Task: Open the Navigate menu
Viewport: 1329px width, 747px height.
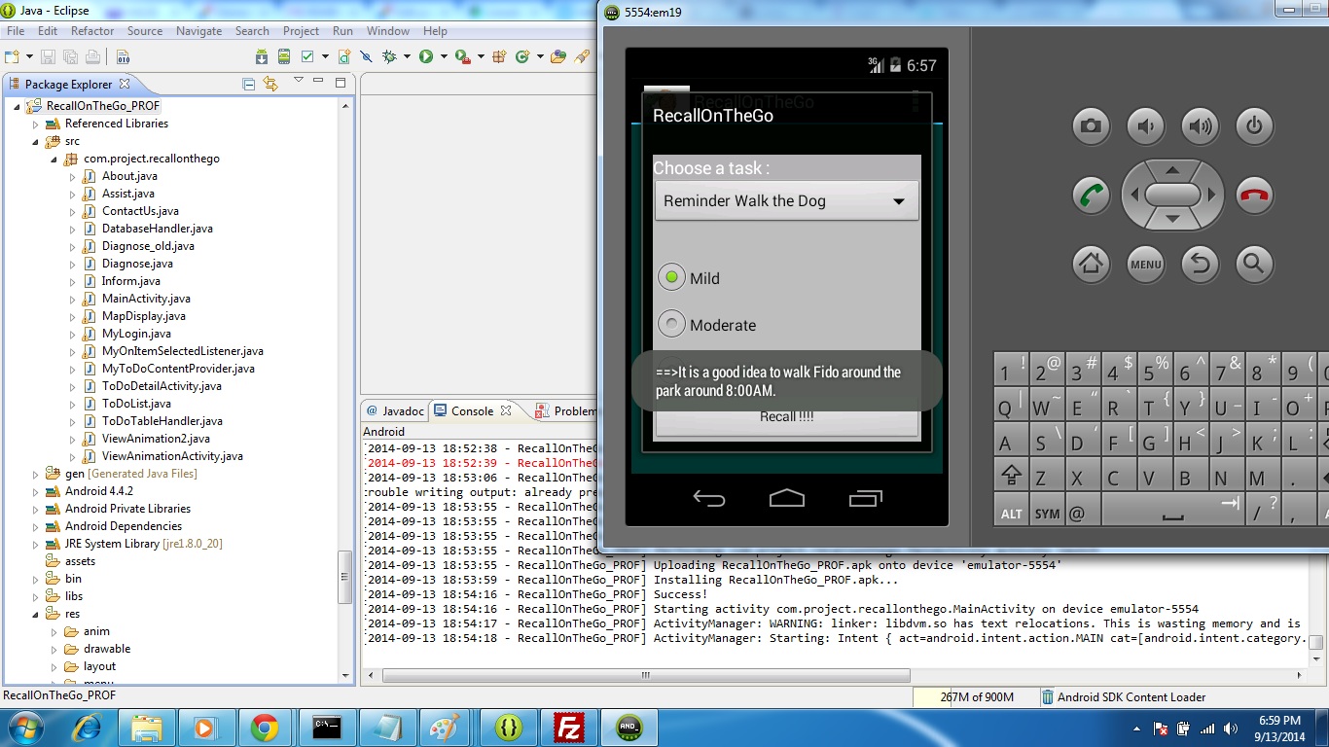Action: 198,31
